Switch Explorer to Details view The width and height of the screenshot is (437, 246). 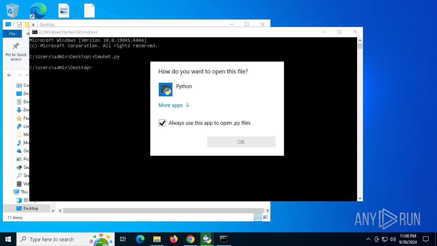coord(258,217)
